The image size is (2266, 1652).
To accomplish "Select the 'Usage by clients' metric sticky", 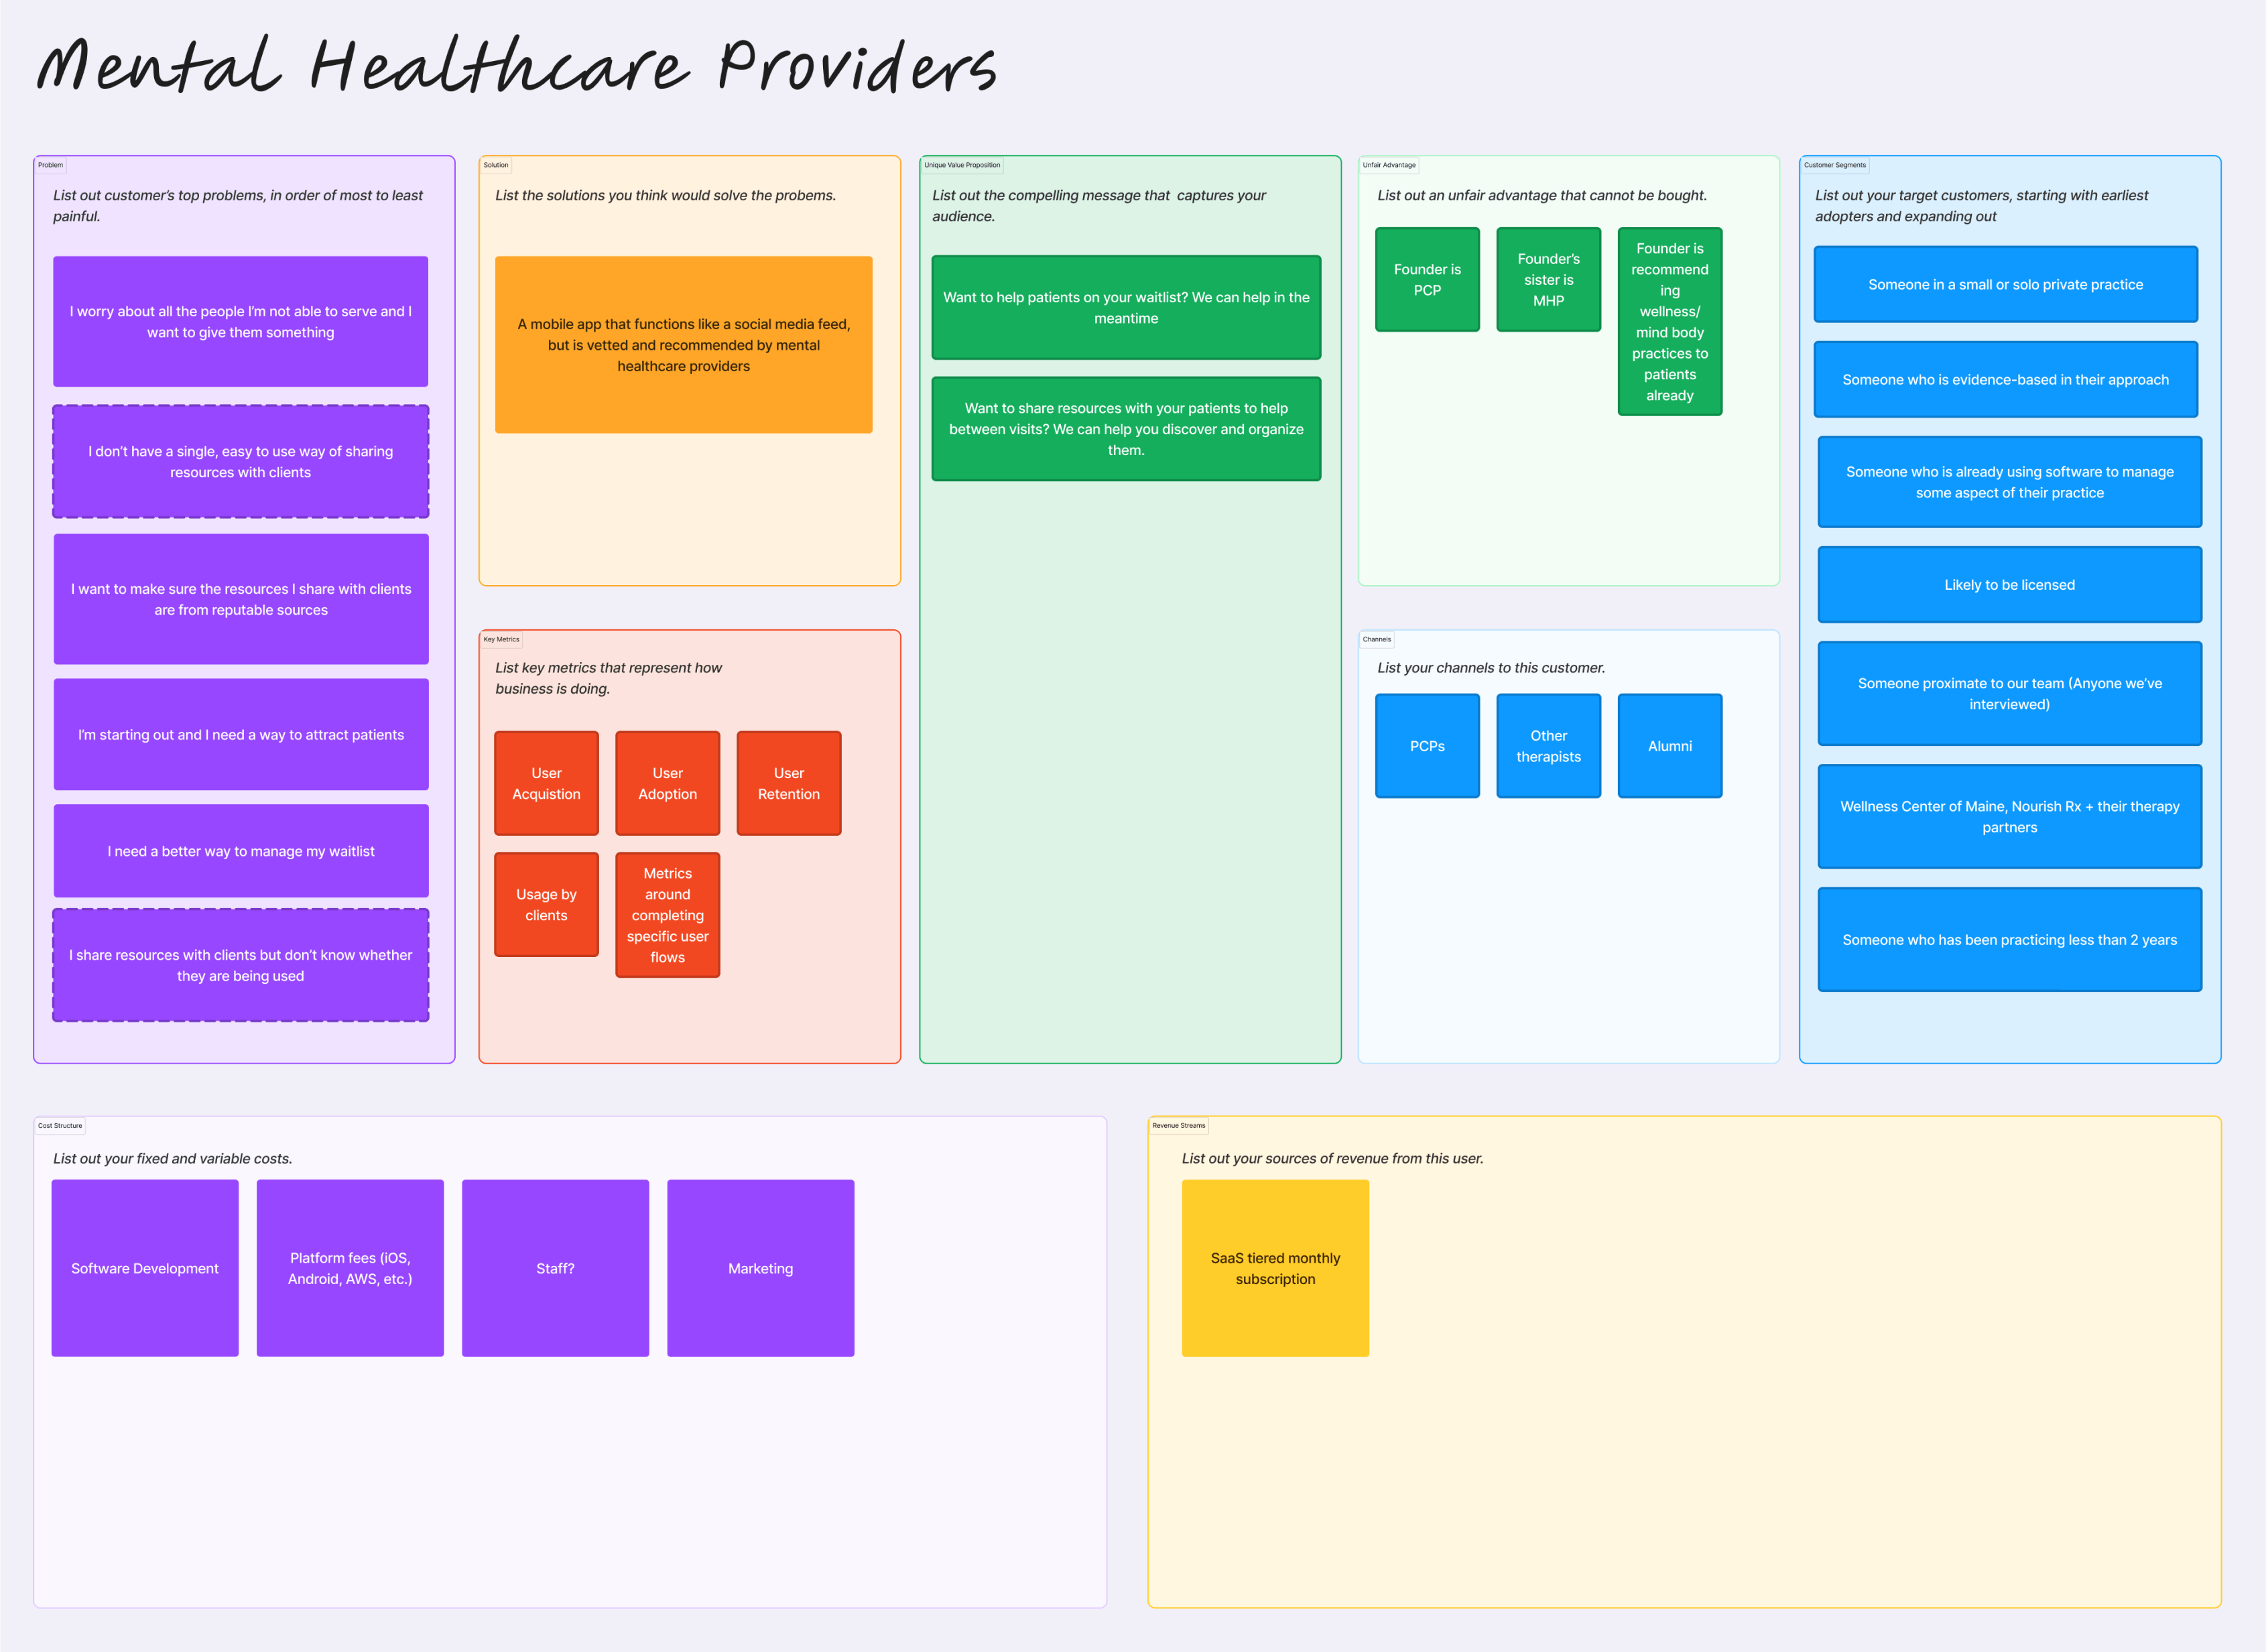I will [x=546, y=904].
